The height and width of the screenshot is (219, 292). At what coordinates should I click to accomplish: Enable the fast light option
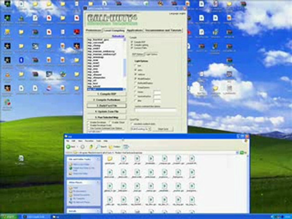(135, 66)
